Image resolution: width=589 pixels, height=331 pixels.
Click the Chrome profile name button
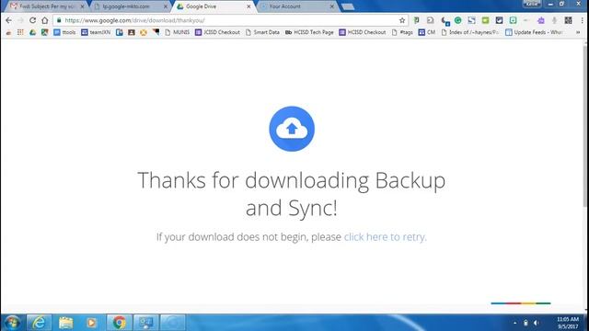[532, 4]
